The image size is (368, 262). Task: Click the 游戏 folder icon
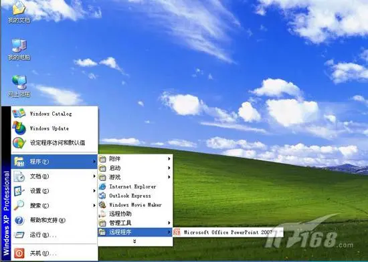pos(102,177)
